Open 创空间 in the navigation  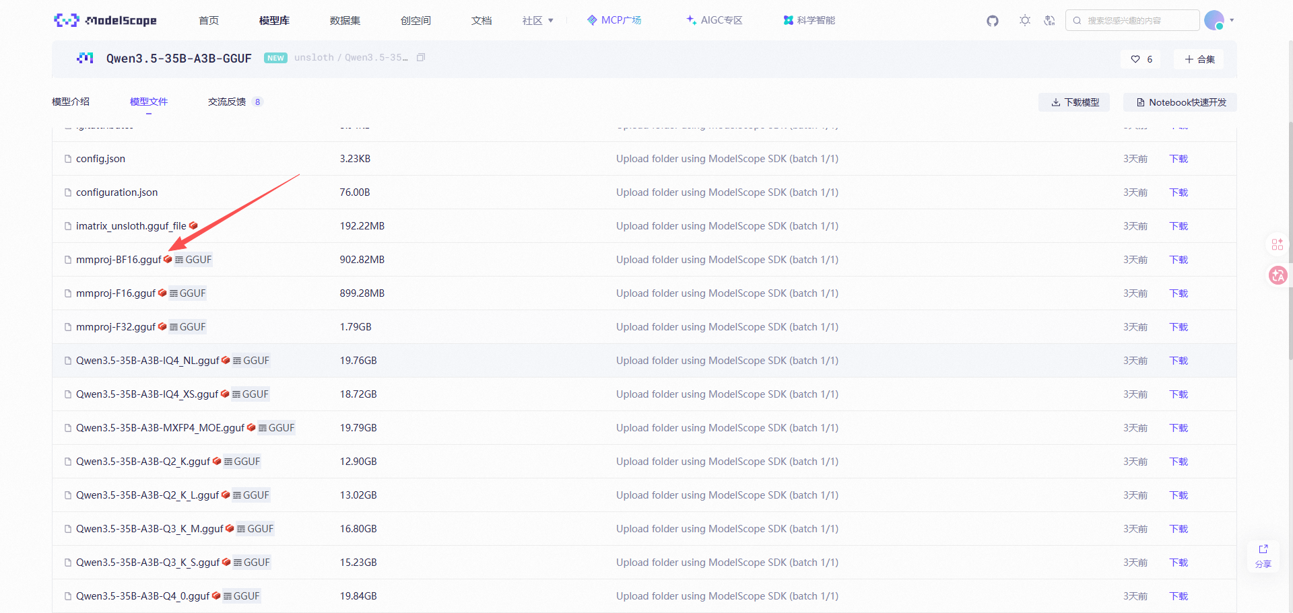416,20
